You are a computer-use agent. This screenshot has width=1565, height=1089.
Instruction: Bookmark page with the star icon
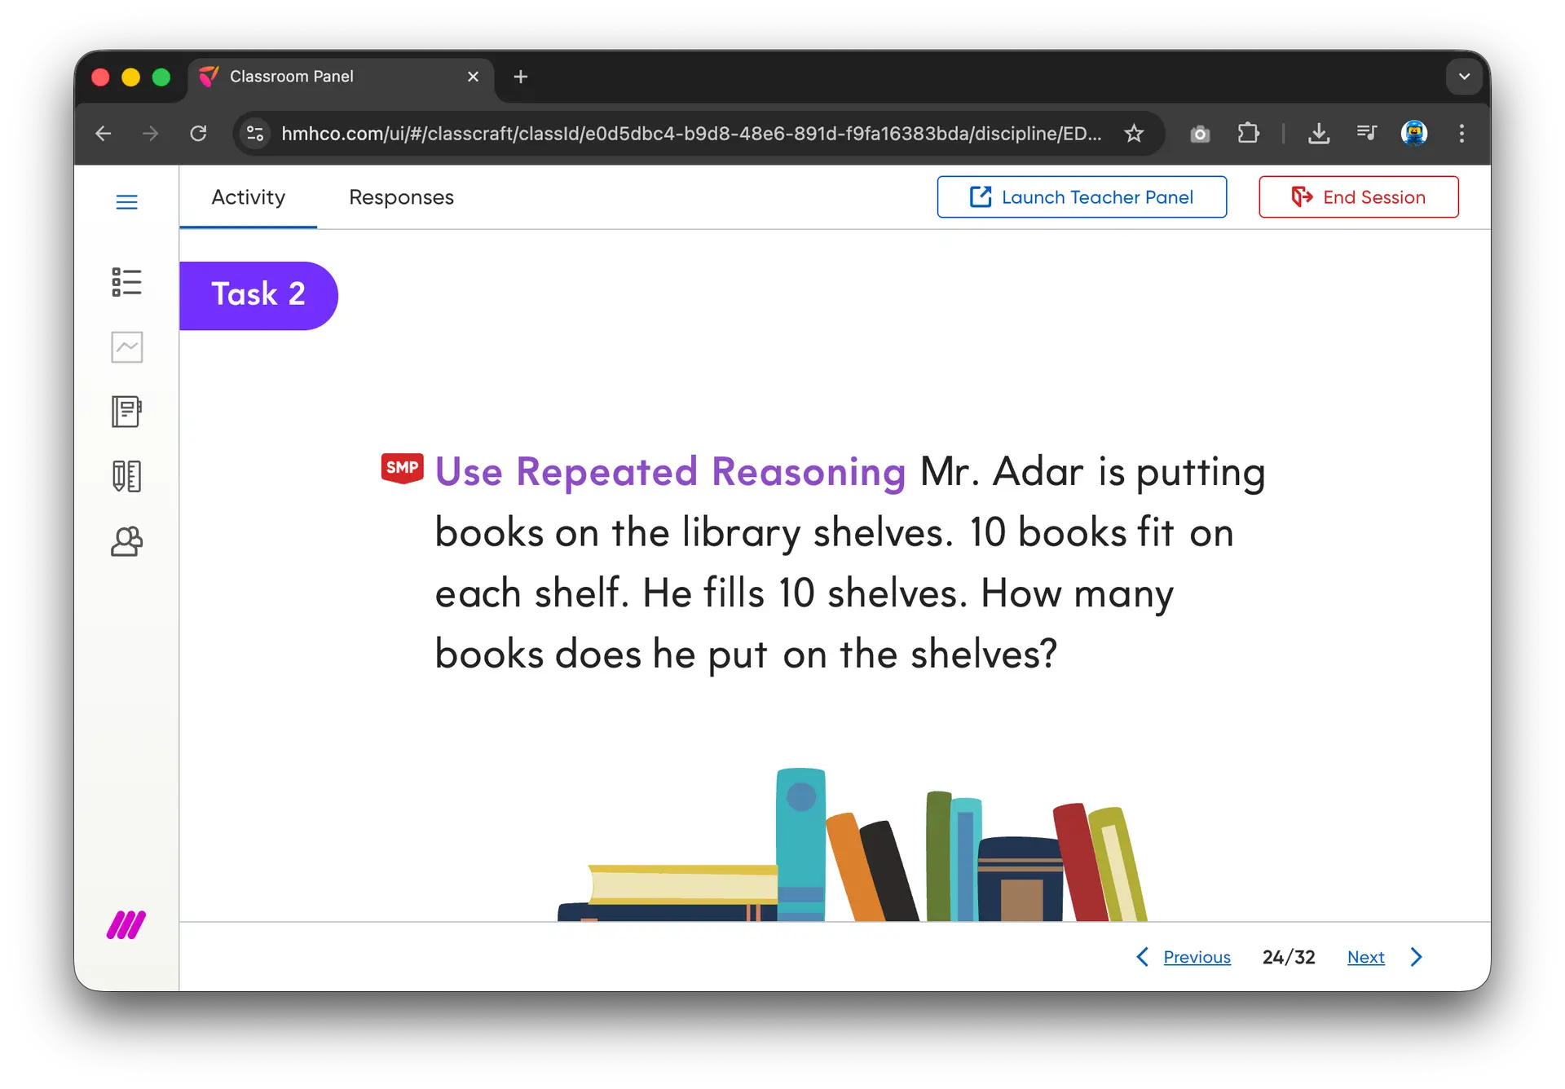pyautogui.click(x=1134, y=133)
